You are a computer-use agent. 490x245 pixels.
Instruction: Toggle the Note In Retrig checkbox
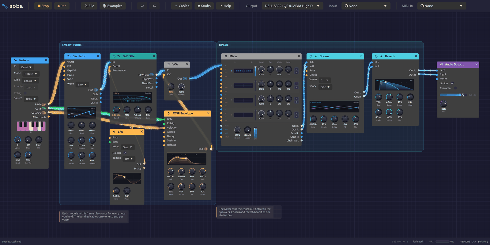25,93
